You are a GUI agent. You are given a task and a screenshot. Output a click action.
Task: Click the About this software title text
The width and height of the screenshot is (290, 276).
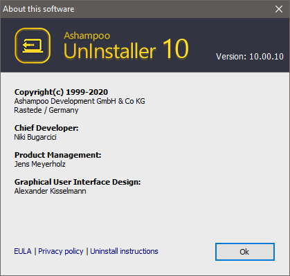point(39,9)
